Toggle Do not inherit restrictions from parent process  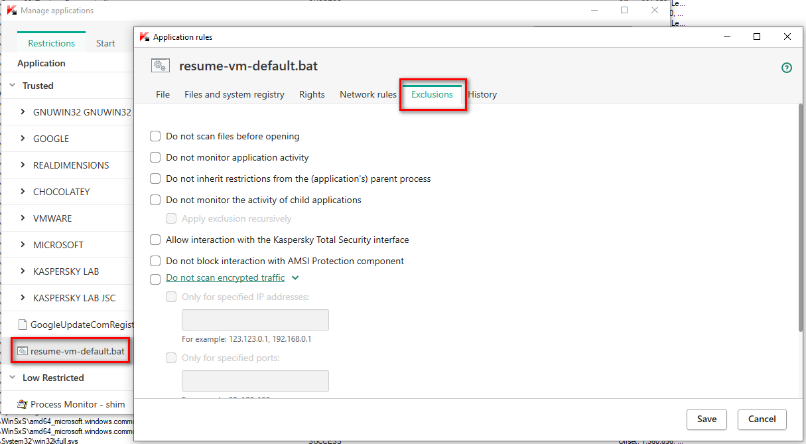coord(155,179)
